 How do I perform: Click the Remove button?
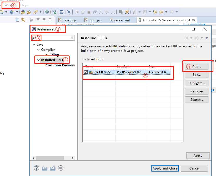click(x=196, y=91)
